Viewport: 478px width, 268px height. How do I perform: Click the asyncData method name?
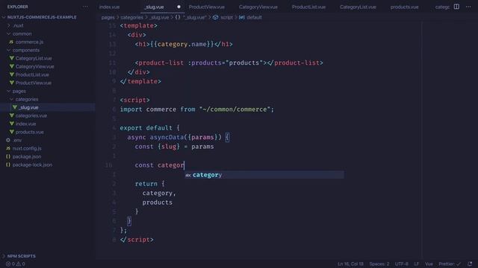pos(167,137)
